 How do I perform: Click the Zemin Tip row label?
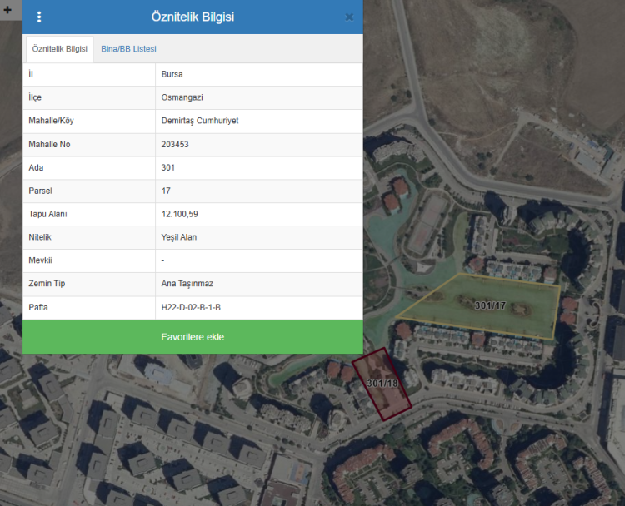[47, 284]
